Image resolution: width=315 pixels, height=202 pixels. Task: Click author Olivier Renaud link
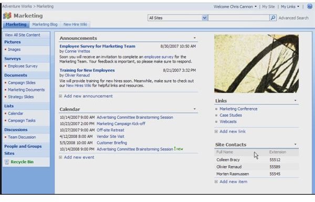[x=77, y=75]
